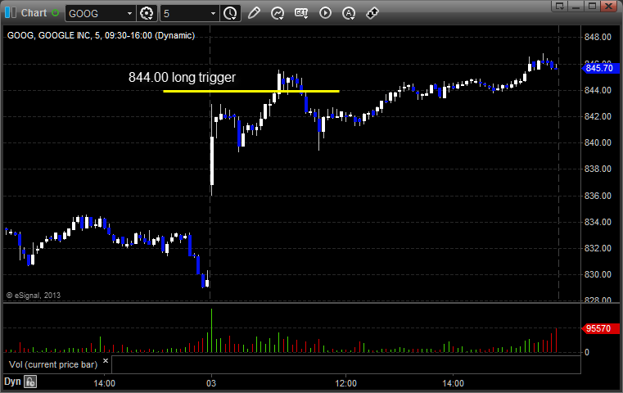Select the pencil drawing tool
This screenshot has height=393, width=623.
tap(254, 13)
